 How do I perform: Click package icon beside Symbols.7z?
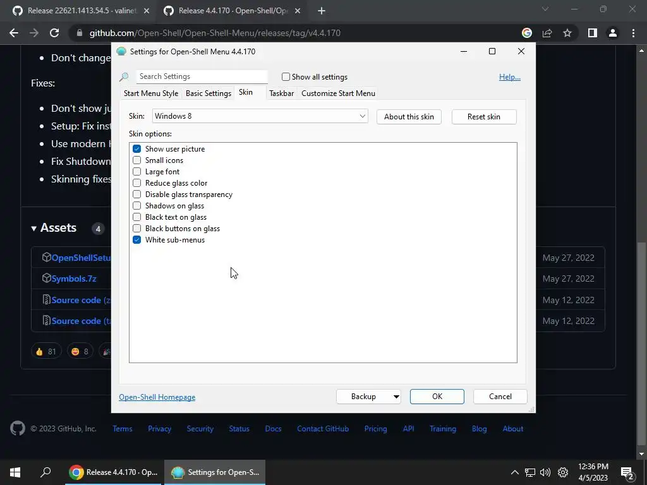pyautogui.click(x=46, y=278)
